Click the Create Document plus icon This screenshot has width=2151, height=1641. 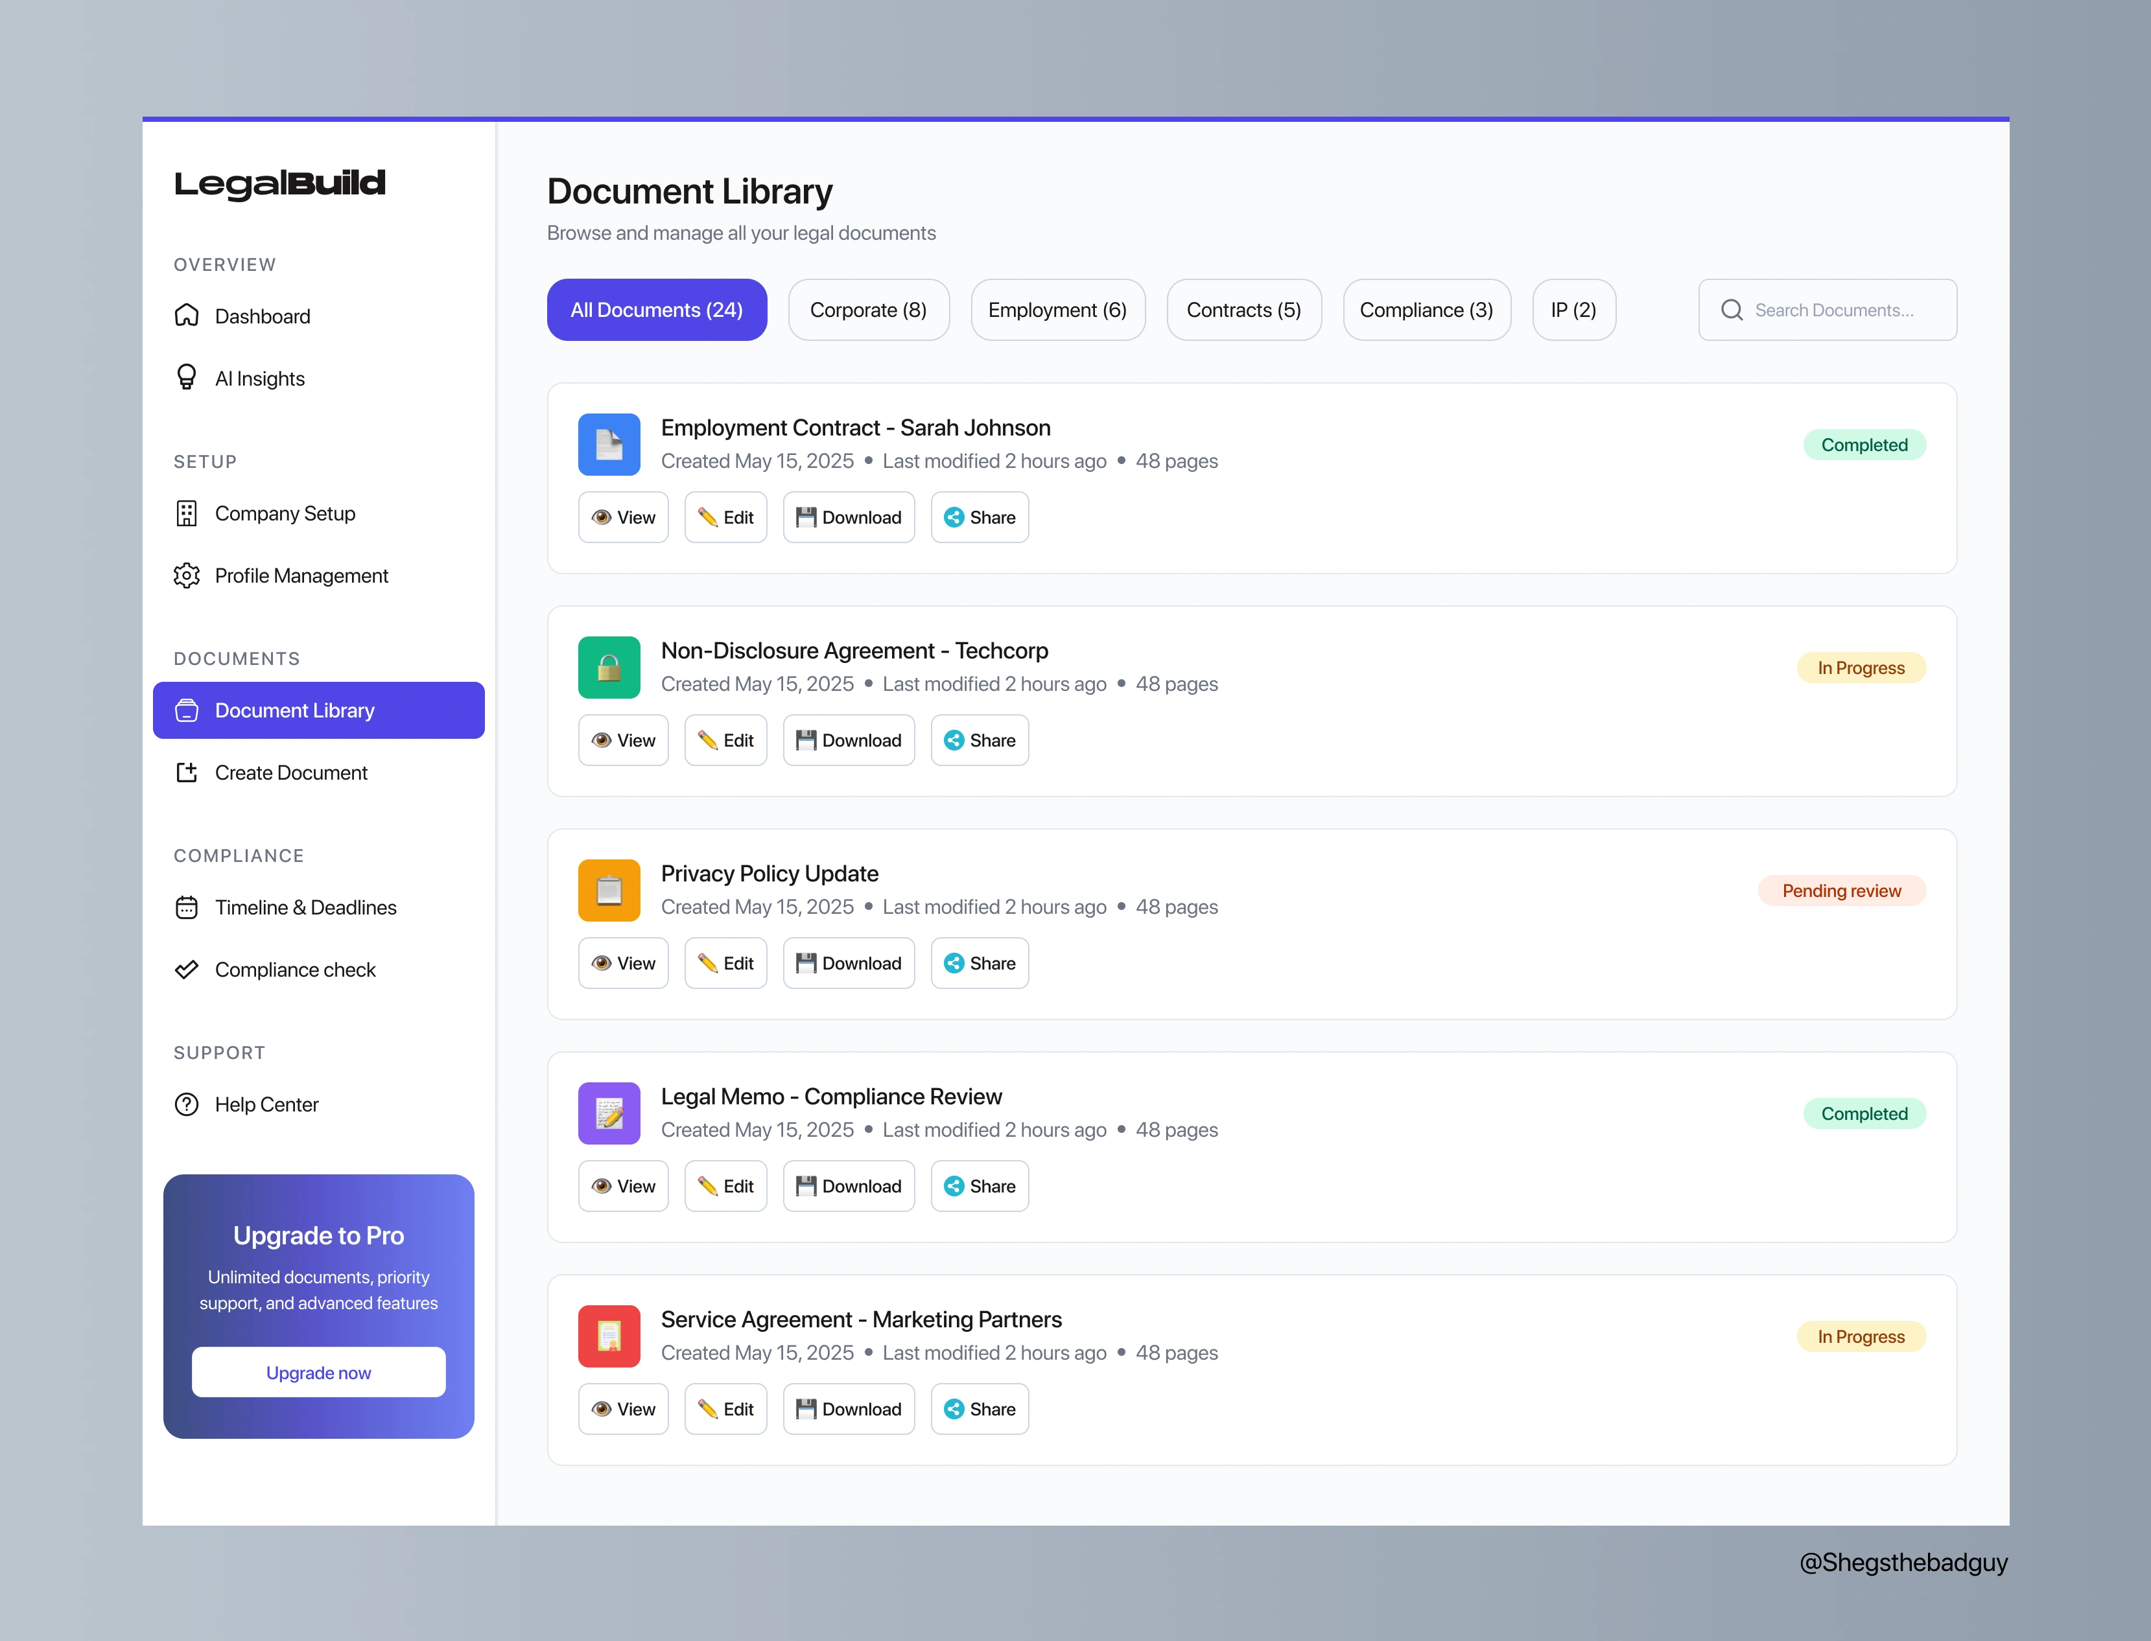[x=185, y=773]
